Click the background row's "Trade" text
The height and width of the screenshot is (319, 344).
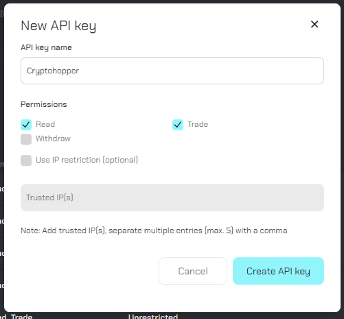pyautogui.click(x=22, y=316)
